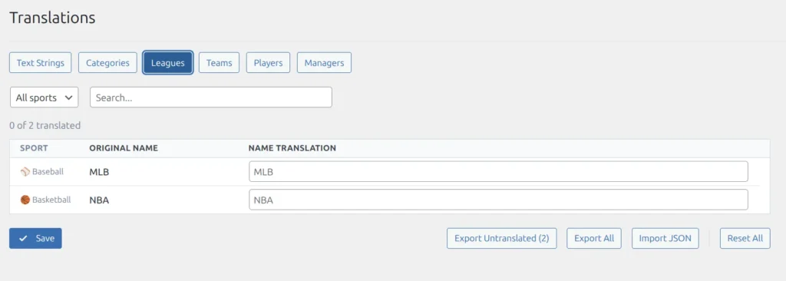Select the MLB original name text

99,172
